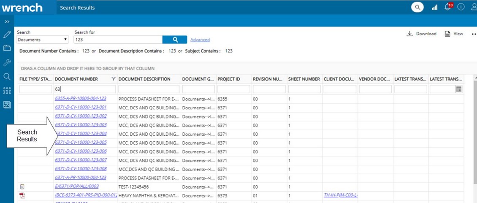The width and height of the screenshot is (477, 203).
Task: Click the Download toolbar option
Action: click(422, 34)
